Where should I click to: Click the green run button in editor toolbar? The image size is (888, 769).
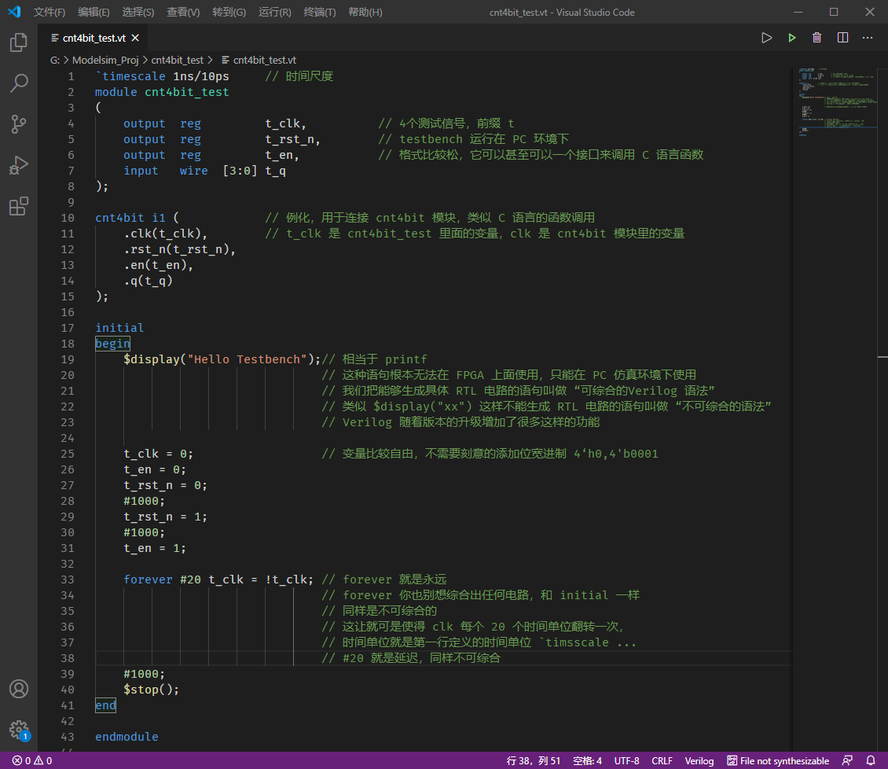tap(792, 38)
